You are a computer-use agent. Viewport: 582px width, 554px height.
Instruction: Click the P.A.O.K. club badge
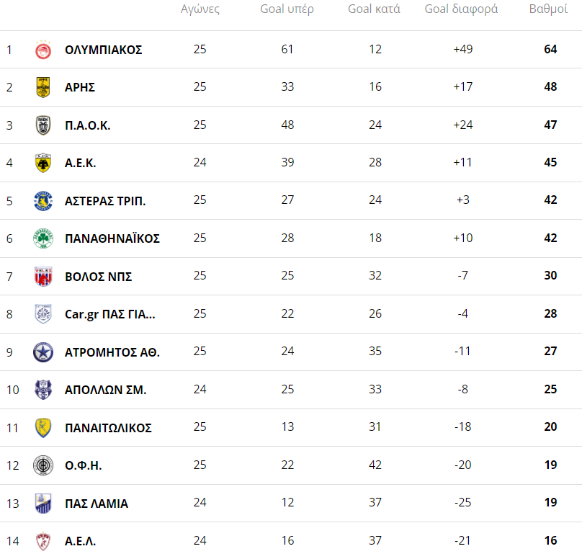tap(43, 125)
